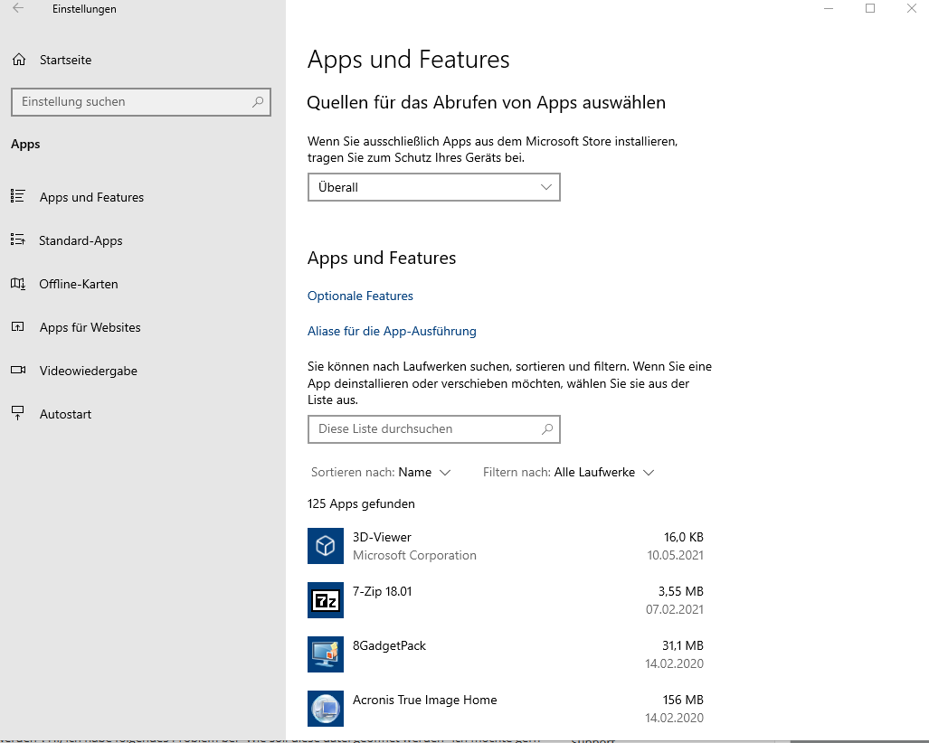Click the 7-Zip app icon
This screenshot has width=929, height=743.
[326, 600]
